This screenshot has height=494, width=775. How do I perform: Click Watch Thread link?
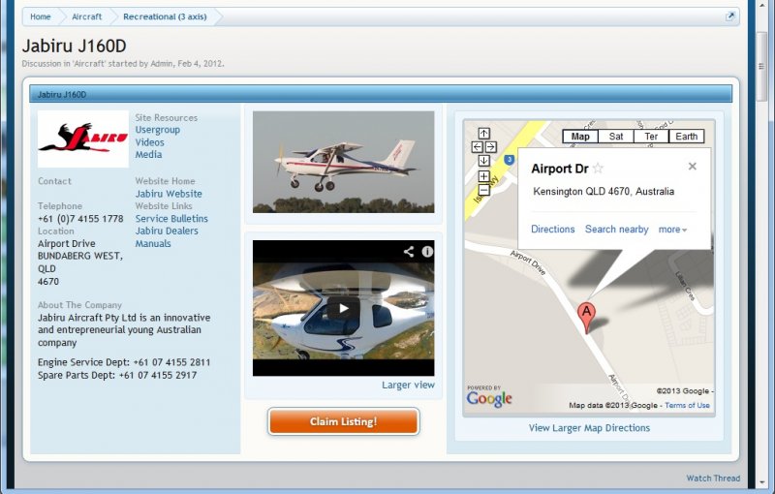pos(713,479)
